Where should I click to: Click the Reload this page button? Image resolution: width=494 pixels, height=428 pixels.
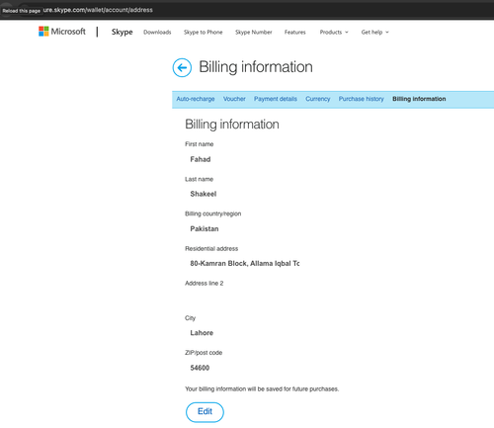21,11
